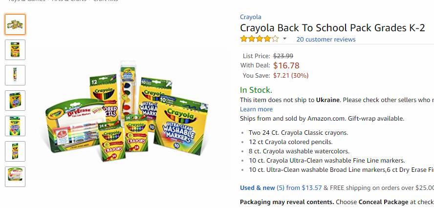Select the first product thumbnail showing the full pack
The height and width of the screenshot is (208, 434).
click(15, 24)
